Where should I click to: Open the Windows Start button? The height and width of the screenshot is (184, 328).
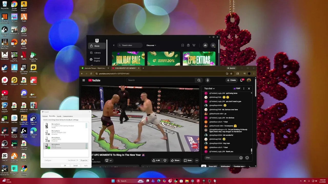point(113,181)
